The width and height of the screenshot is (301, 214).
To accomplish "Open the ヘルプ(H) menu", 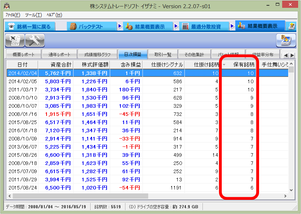I will click(x=54, y=15).
